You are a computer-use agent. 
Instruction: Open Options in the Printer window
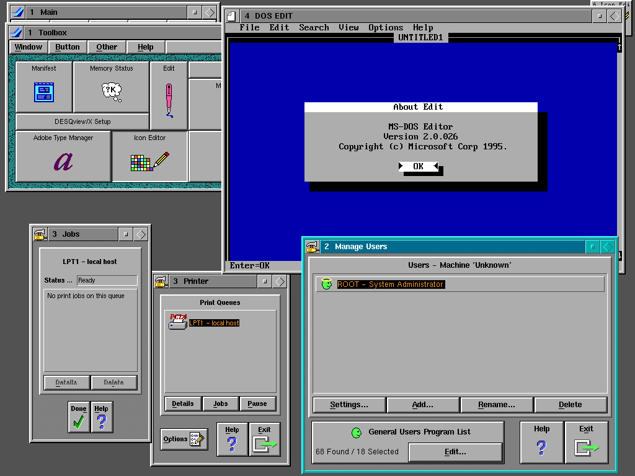[184, 439]
